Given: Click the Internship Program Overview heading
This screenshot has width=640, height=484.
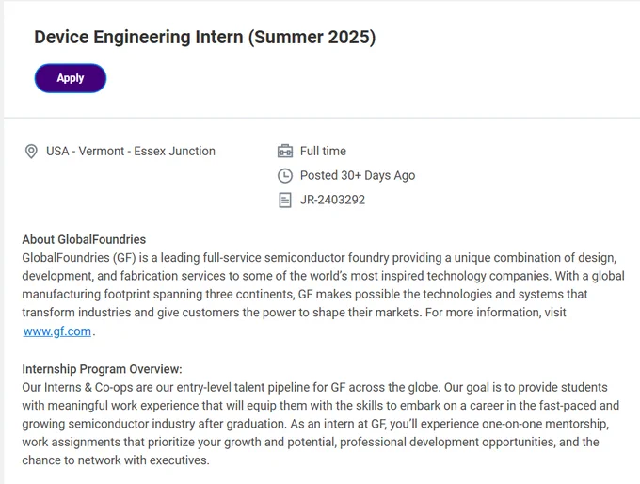Looking at the screenshot, I should click(102, 369).
